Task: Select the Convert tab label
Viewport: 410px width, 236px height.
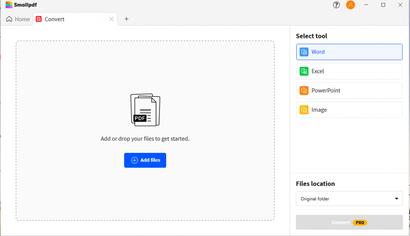Action: tap(54, 19)
